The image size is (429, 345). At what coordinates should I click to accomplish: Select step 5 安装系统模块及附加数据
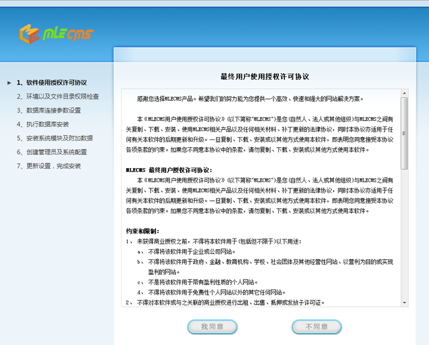[x=55, y=138]
